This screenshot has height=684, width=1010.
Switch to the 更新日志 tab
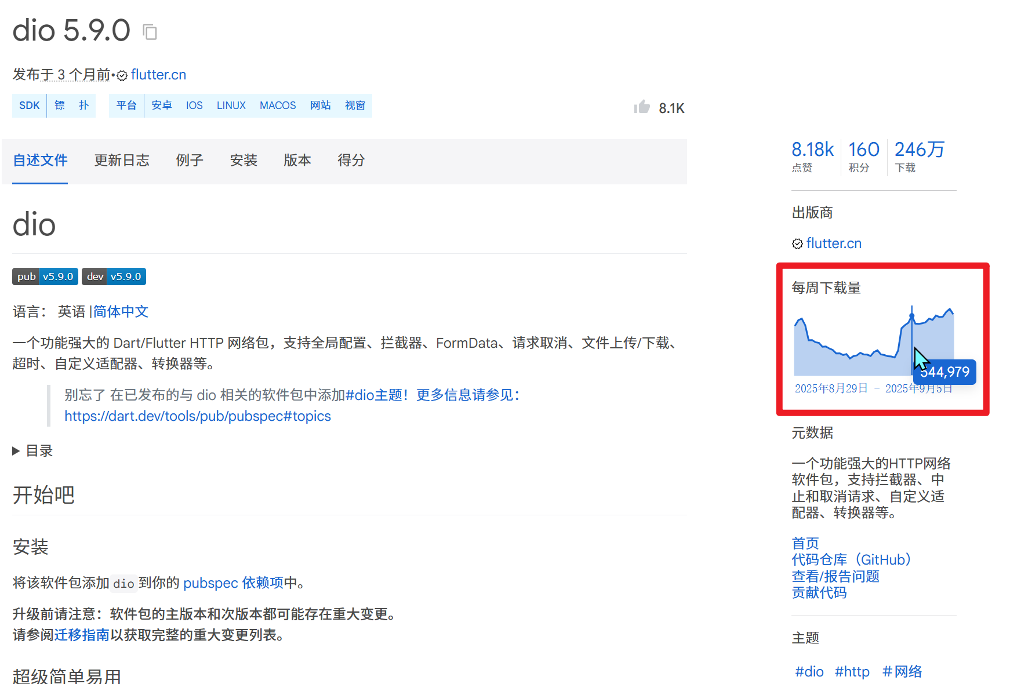click(x=122, y=161)
